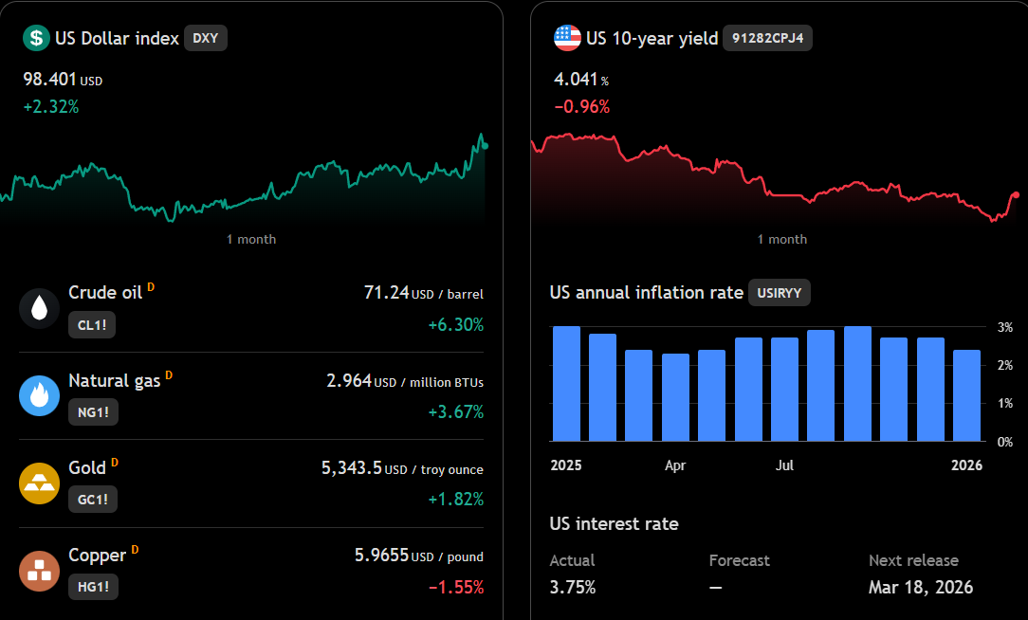Click the US flag icon beside 10-year yield
1028x620 pixels.
567,38
